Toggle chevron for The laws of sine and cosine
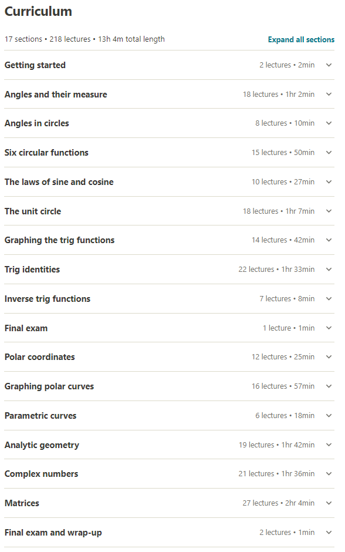Screen dimensions: 345x552 tap(329, 182)
